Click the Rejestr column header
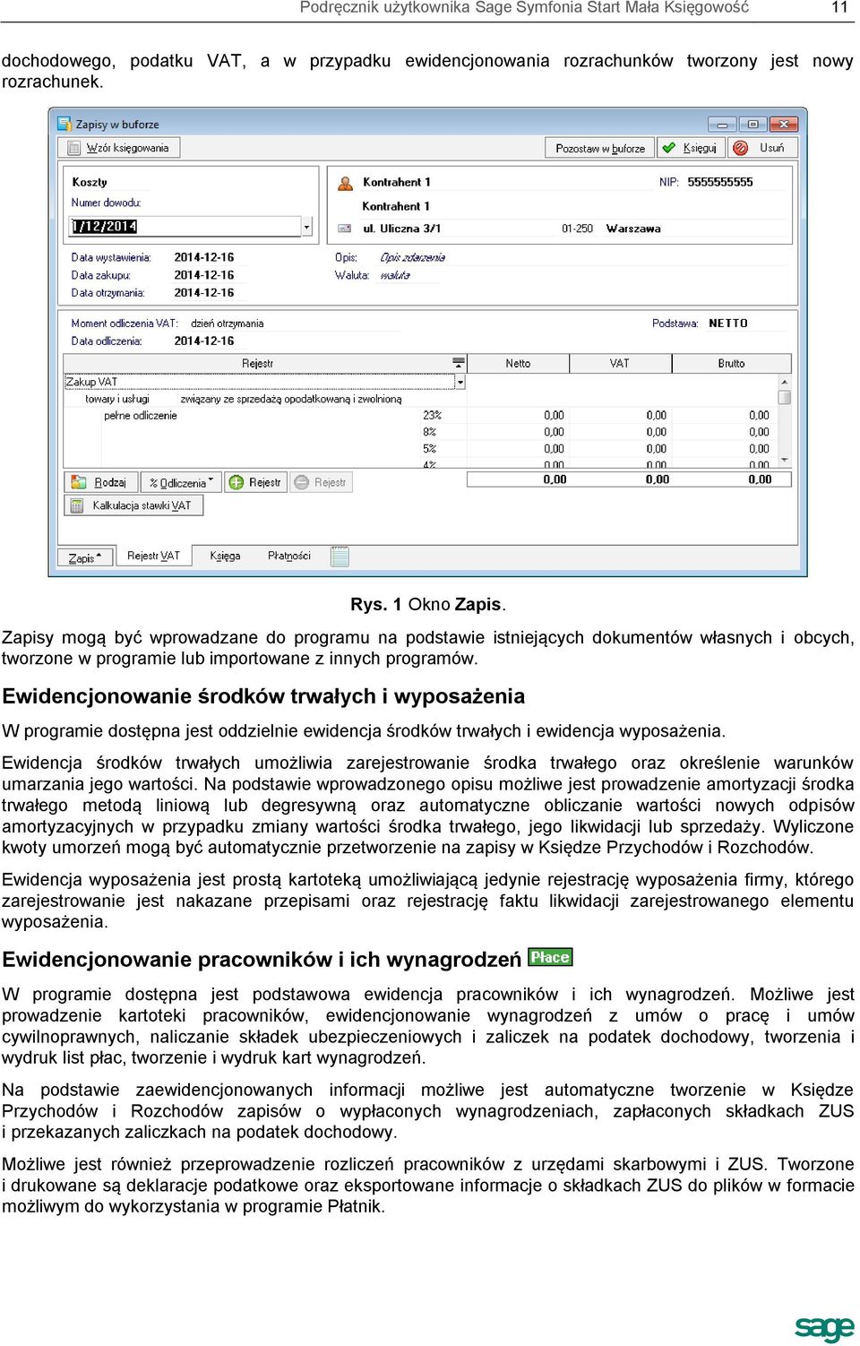Image resolution: width=860 pixels, height=1346 pixels. [257, 363]
